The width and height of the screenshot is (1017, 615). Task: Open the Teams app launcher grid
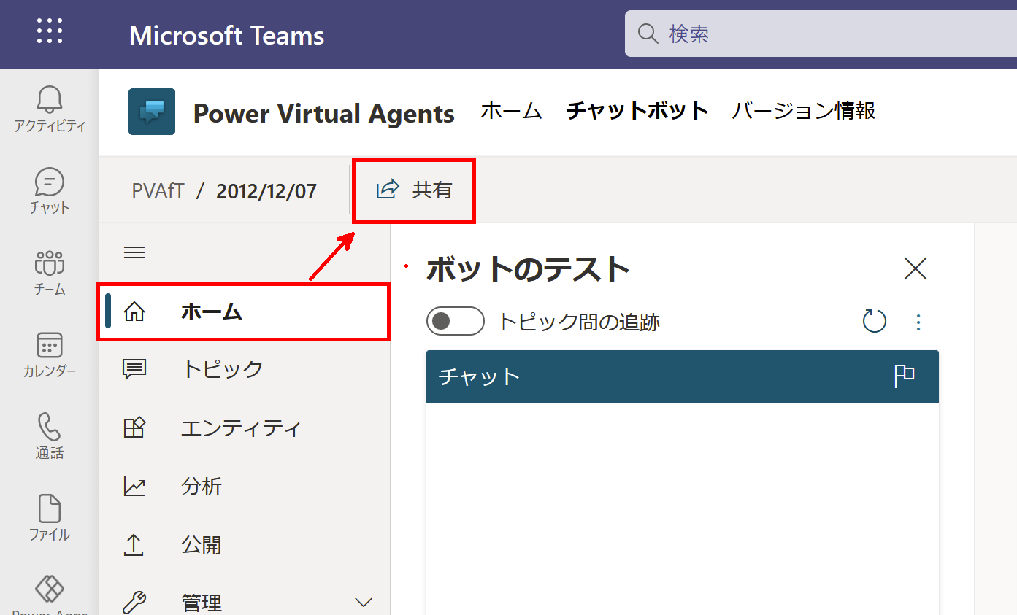point(50,31)
